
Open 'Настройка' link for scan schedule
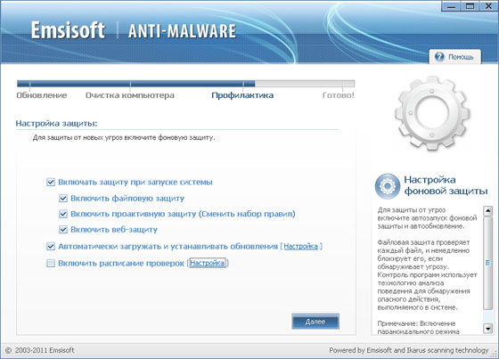tap(208, 263)
